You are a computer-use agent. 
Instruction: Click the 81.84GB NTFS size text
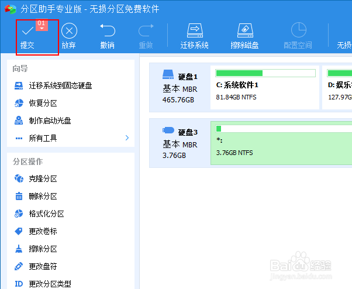click(x=236, y=97)
